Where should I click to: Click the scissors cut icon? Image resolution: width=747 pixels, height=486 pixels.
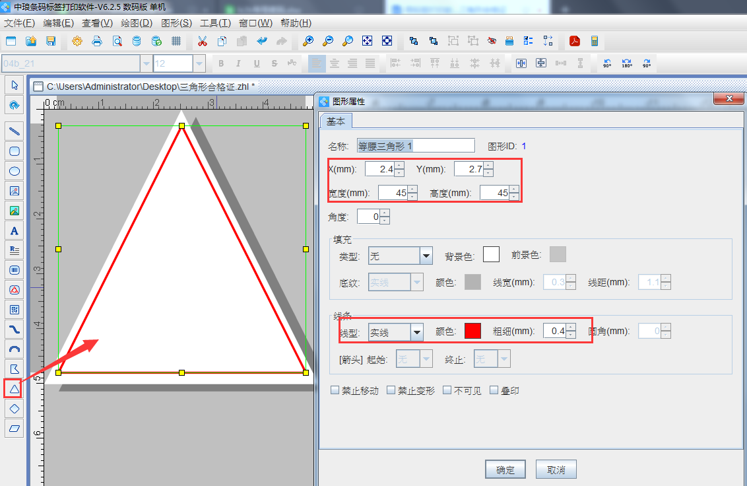click(202, 41)
